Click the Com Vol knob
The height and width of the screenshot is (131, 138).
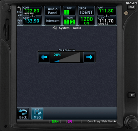coord(6,7)
